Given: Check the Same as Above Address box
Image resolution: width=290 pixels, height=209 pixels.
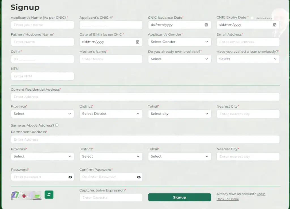Looking at the screenshot, I should [57, 125].
